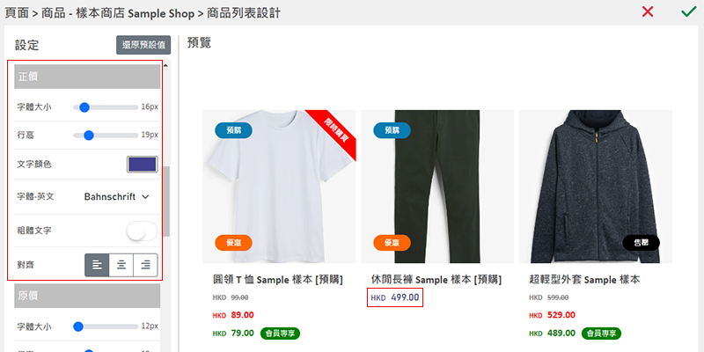Click the settings panel scroll-up arrow
Viewport: 704px width, 352px height.
(x=165, y=66)
